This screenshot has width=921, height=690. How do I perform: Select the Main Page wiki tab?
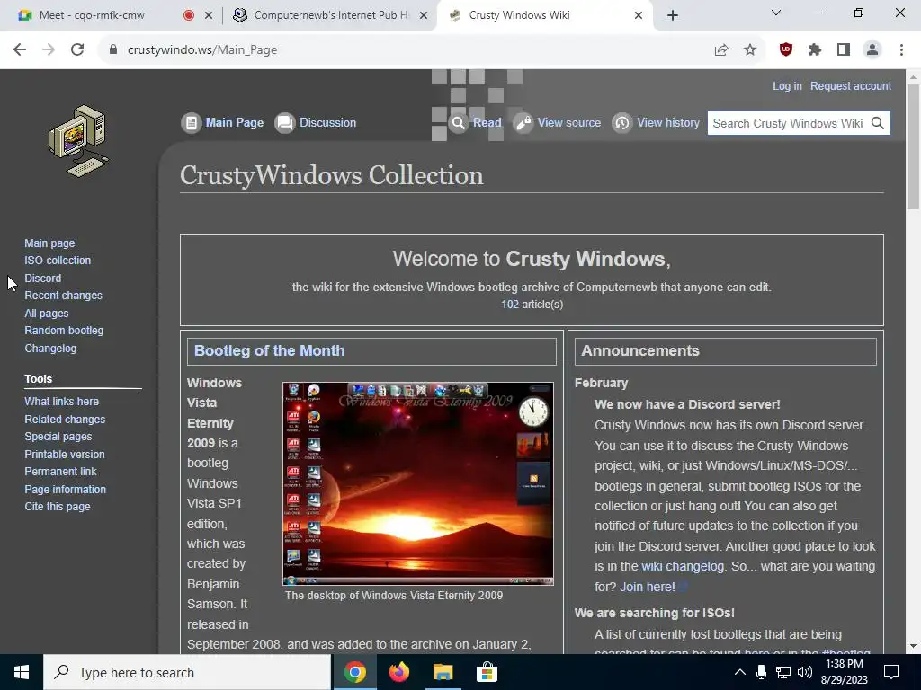223,122
